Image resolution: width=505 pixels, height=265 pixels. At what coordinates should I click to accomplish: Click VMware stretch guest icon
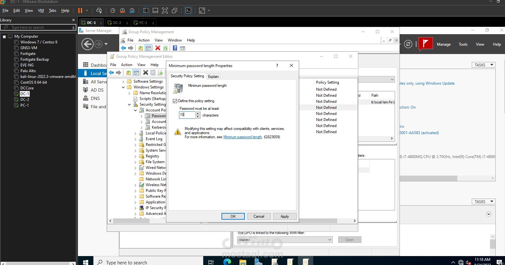click(202, 11)
